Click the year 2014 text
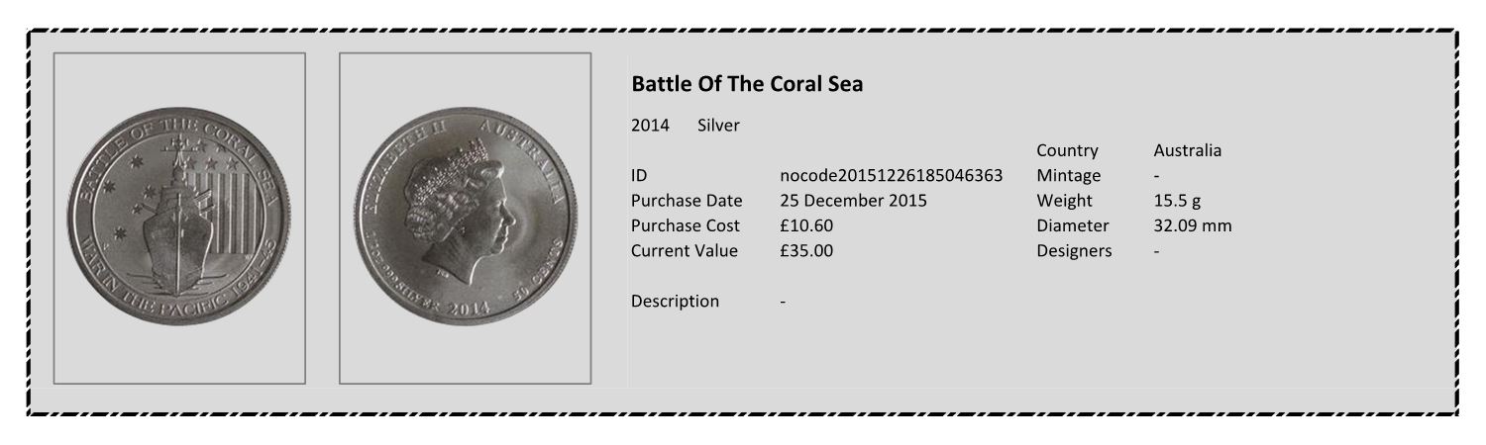Viewport: 1486px width, 445px height. pos(650,126)
